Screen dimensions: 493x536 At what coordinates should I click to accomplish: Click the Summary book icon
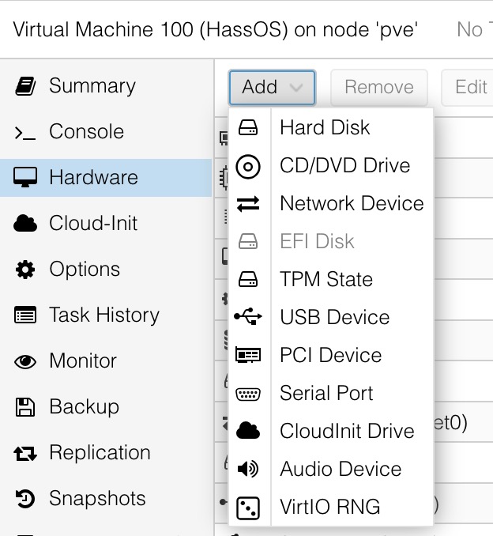pos(25,86)
